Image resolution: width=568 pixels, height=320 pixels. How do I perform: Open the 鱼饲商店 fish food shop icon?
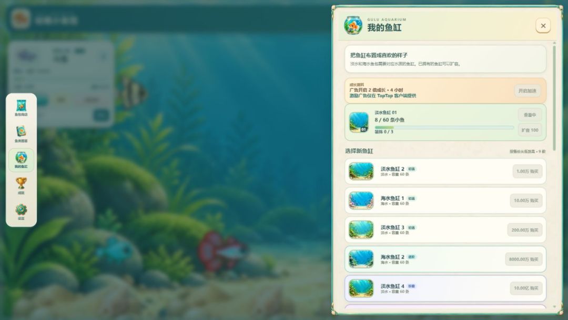21,108
